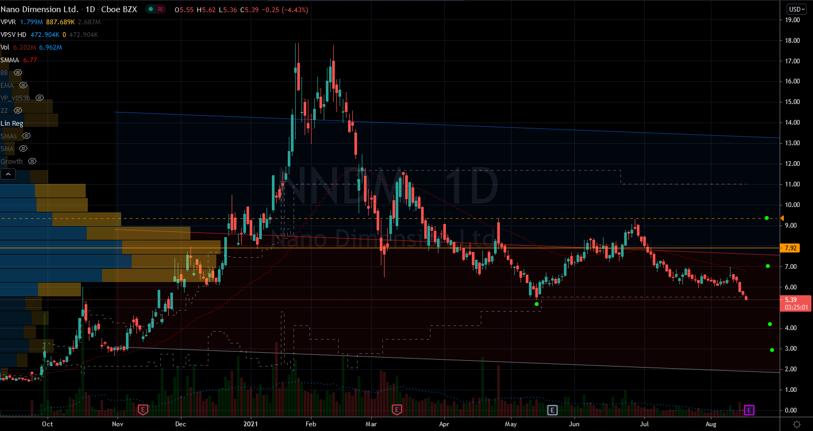
Task: Click the green dot near the 7.00 level
Action: 768,266
